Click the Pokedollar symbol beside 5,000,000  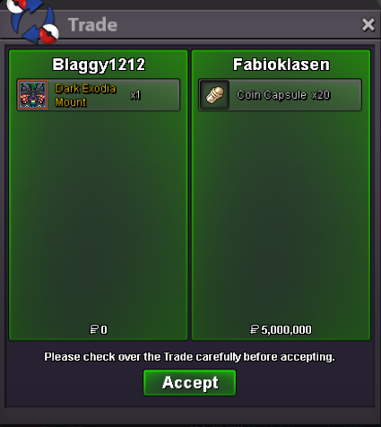point(255,329)
